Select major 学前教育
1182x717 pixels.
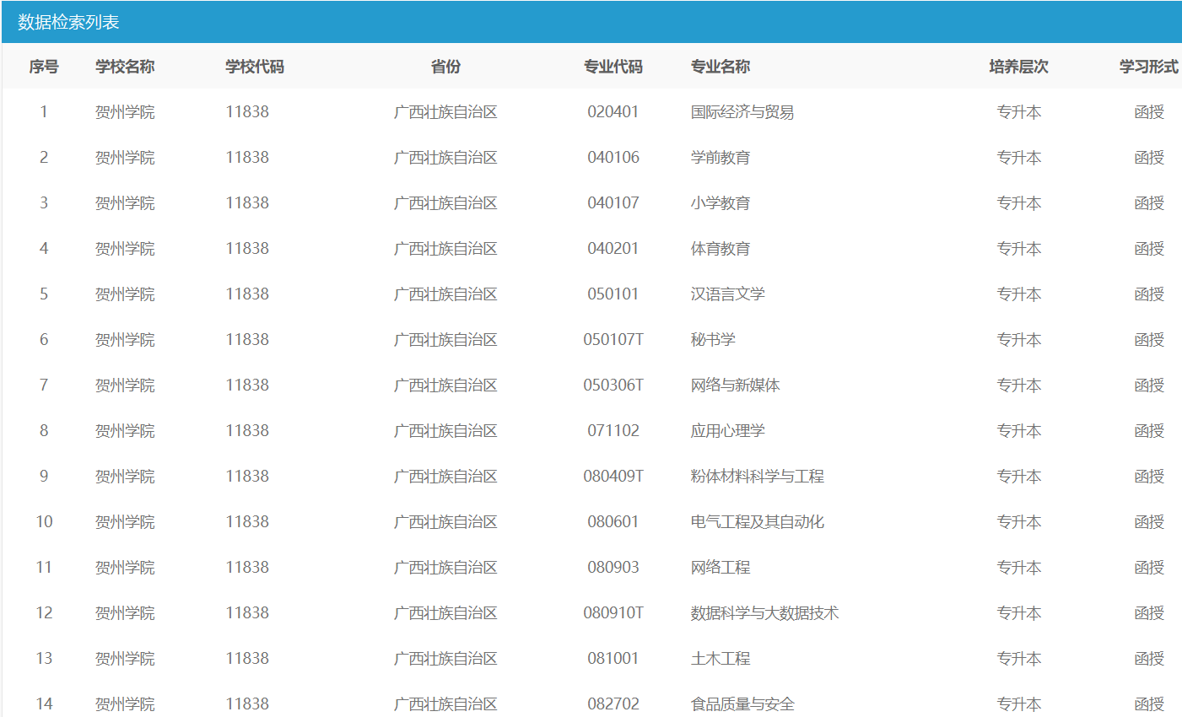point(721,158)
